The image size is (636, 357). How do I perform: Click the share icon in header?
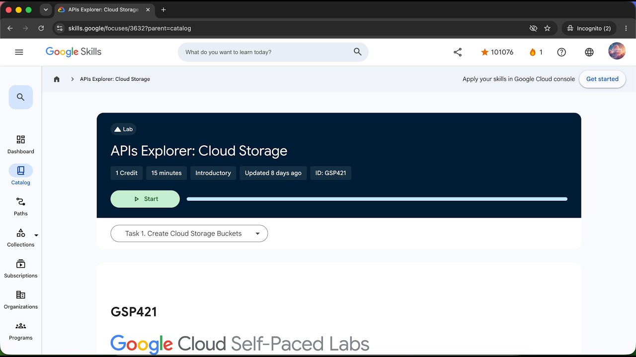click(458, 52)
